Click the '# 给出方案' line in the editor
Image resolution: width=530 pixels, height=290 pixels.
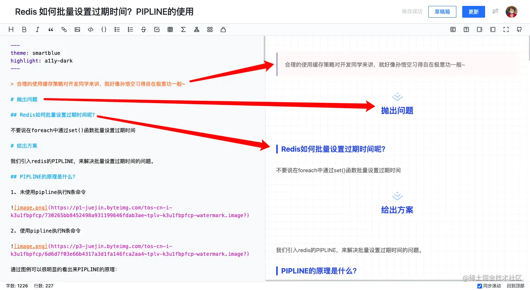coord(24,146)
